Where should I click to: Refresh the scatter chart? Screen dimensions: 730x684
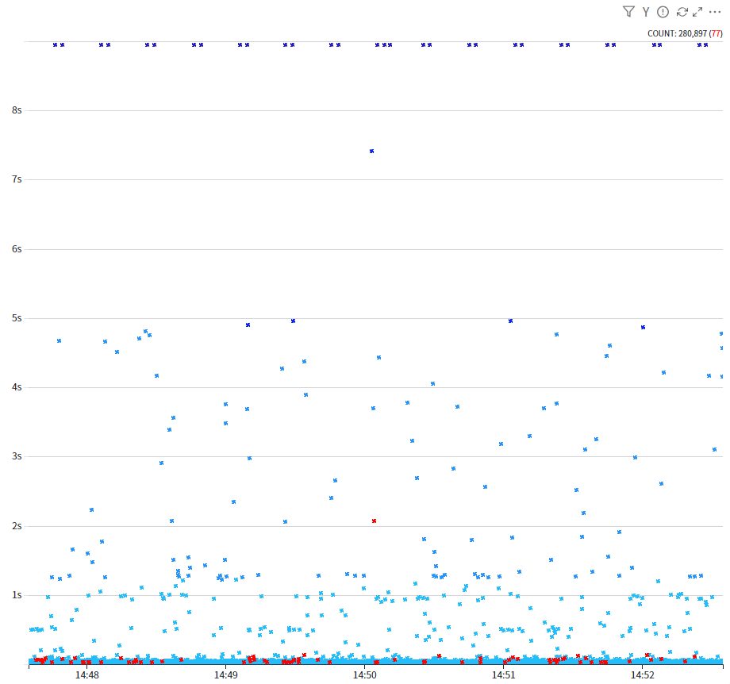tap(682, 12)
